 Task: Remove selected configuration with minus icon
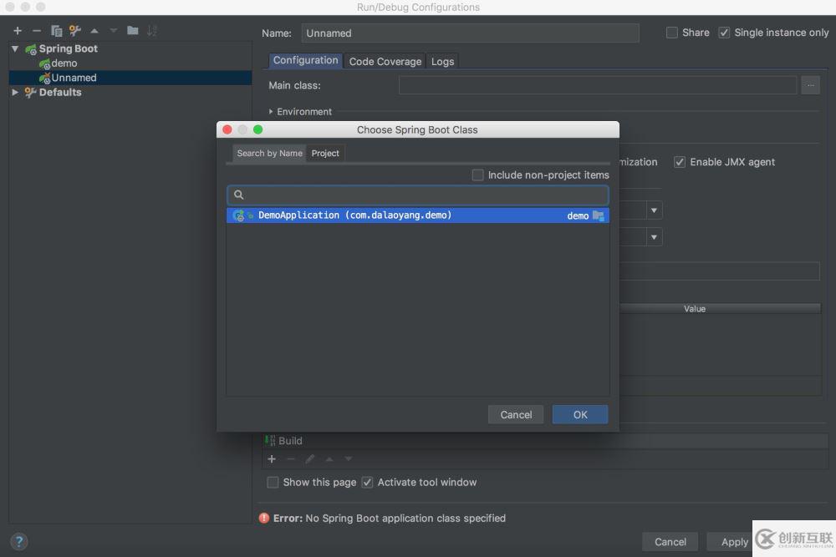point(36,31)
